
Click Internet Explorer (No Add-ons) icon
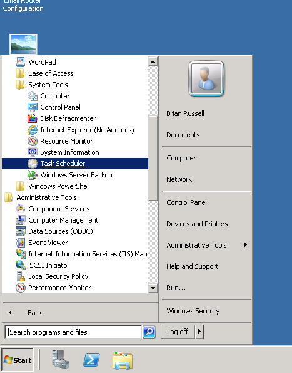[33, 130]
